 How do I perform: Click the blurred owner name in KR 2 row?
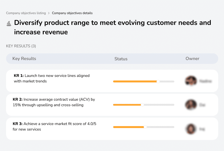(x=202, y=105)
